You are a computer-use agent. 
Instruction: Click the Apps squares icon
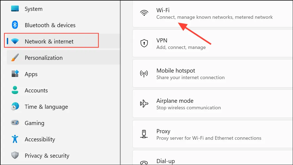(15, 74)
